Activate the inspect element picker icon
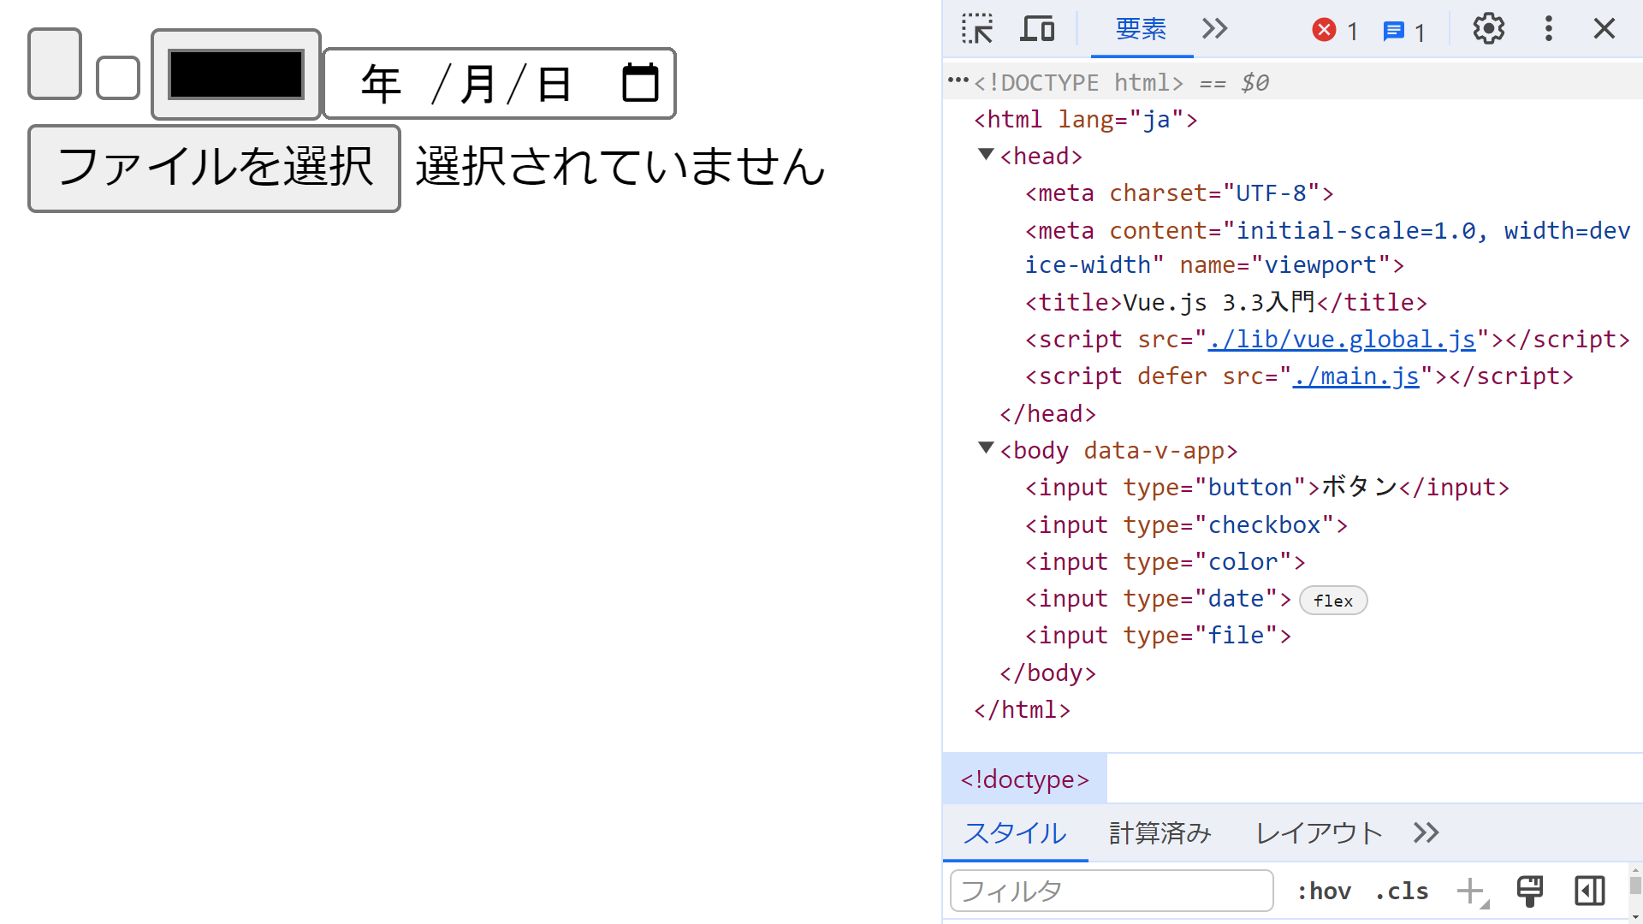 point(976,29)
